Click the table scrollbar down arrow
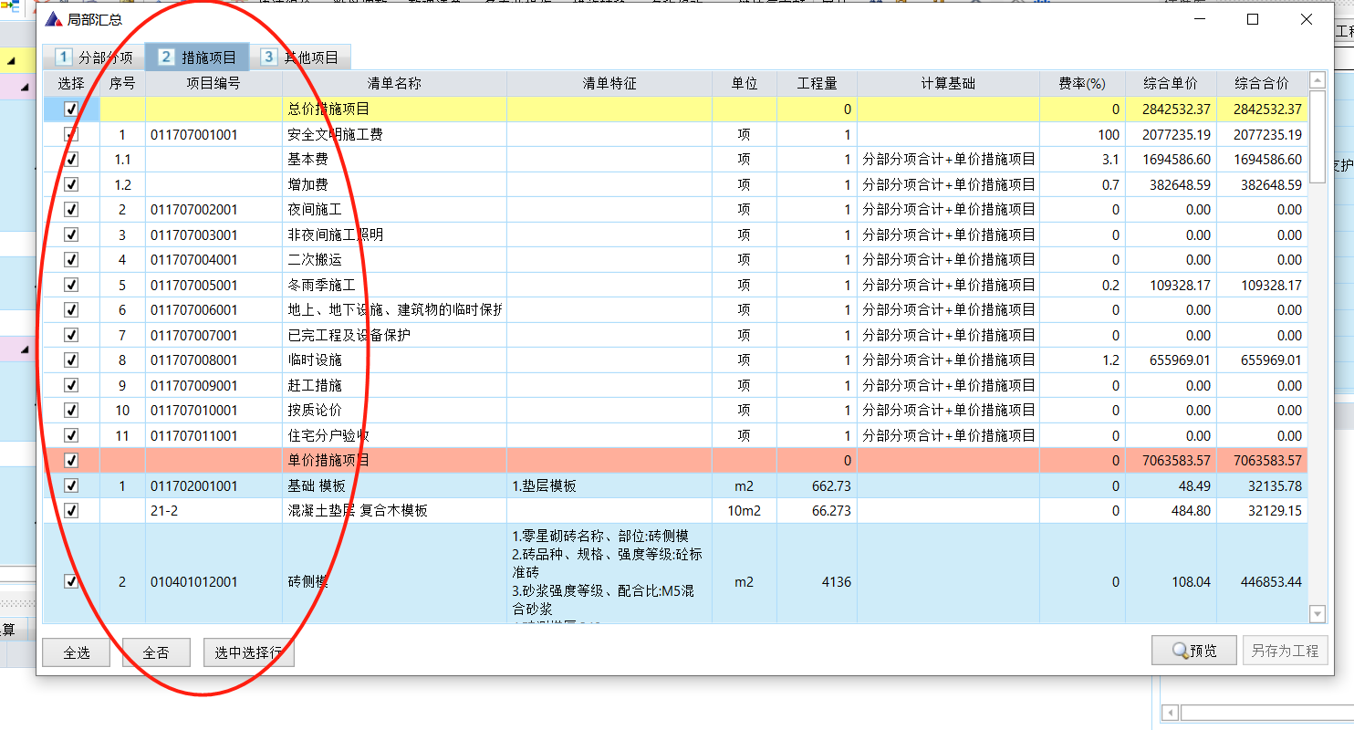1354x730 pixels. 1317,613
